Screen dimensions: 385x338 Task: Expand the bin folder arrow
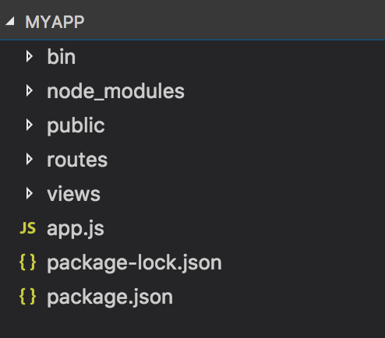[x=30, y=57]
